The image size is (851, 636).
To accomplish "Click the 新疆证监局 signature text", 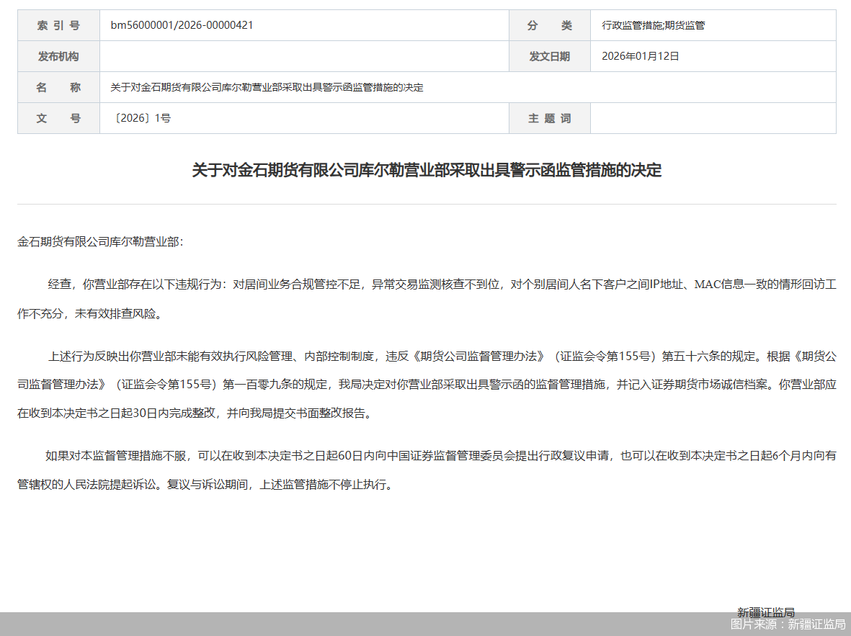I will (x=766, y=611).
